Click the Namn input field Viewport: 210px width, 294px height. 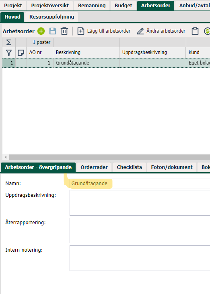[140, 183]
